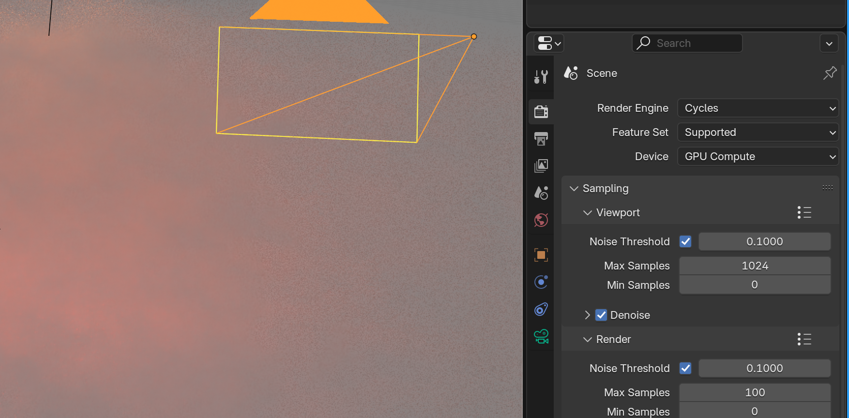Disable Viewport Noise Threshold checkbox
Viewport: 849px width, 418px height.
pos(685,241)
